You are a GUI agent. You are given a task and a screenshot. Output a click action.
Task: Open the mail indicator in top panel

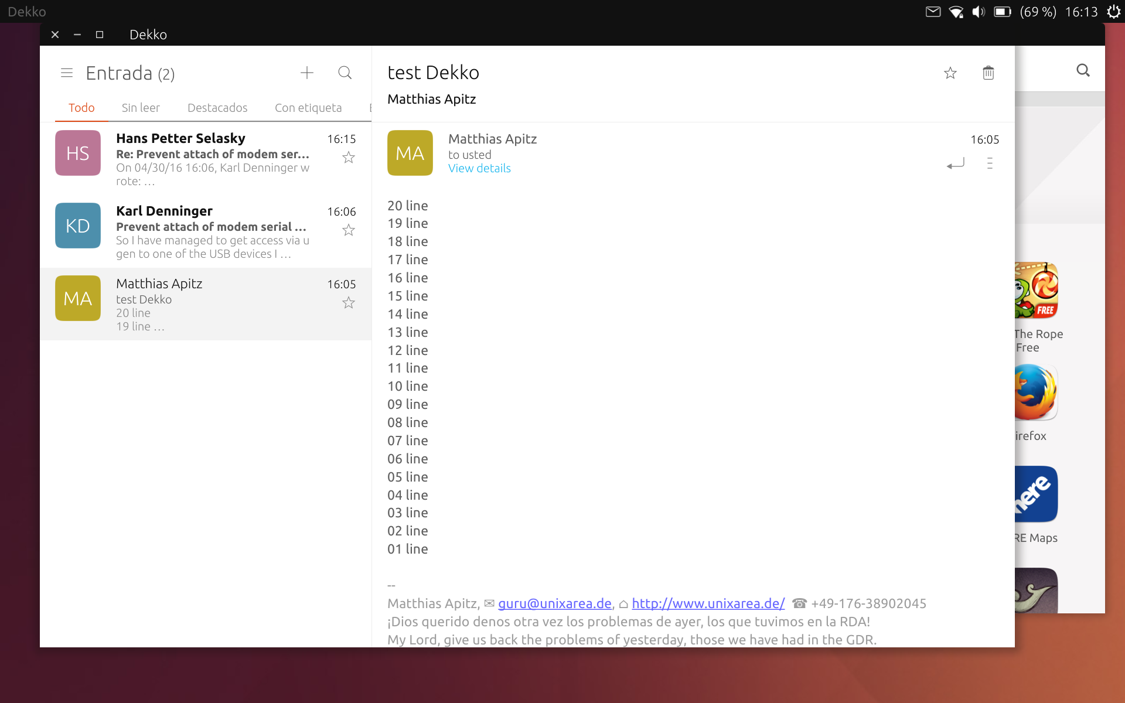coord(933,12)
